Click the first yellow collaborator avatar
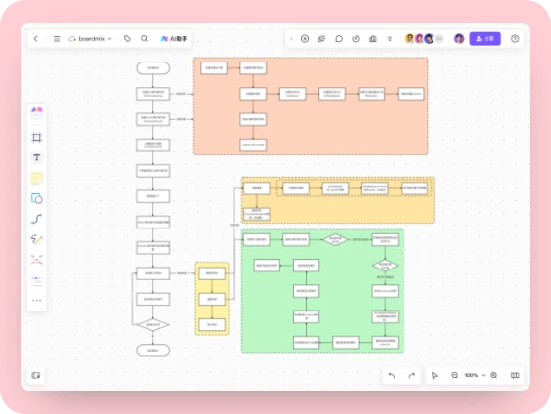 point(409,39)
